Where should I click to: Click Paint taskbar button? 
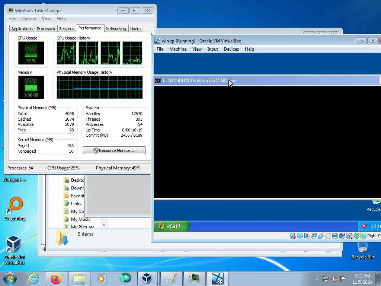[x=172, y=279]
